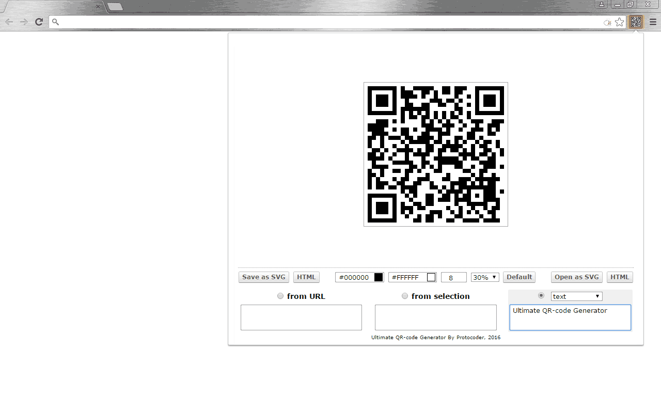Click the module size field showing 8
This screenshot has height=413, width=661.
coord(454,277)
